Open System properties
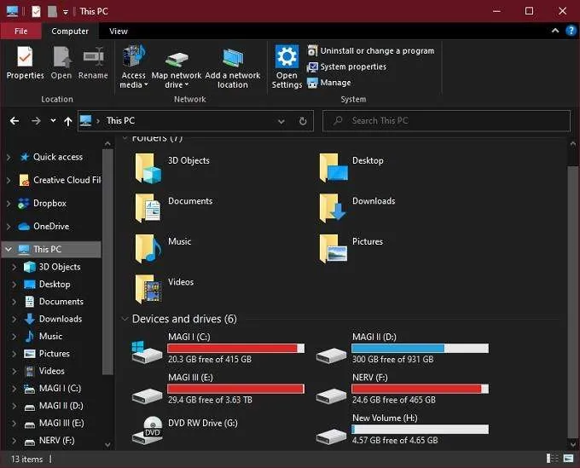This screenshot has height=468, width=580. tap(346, 66)
